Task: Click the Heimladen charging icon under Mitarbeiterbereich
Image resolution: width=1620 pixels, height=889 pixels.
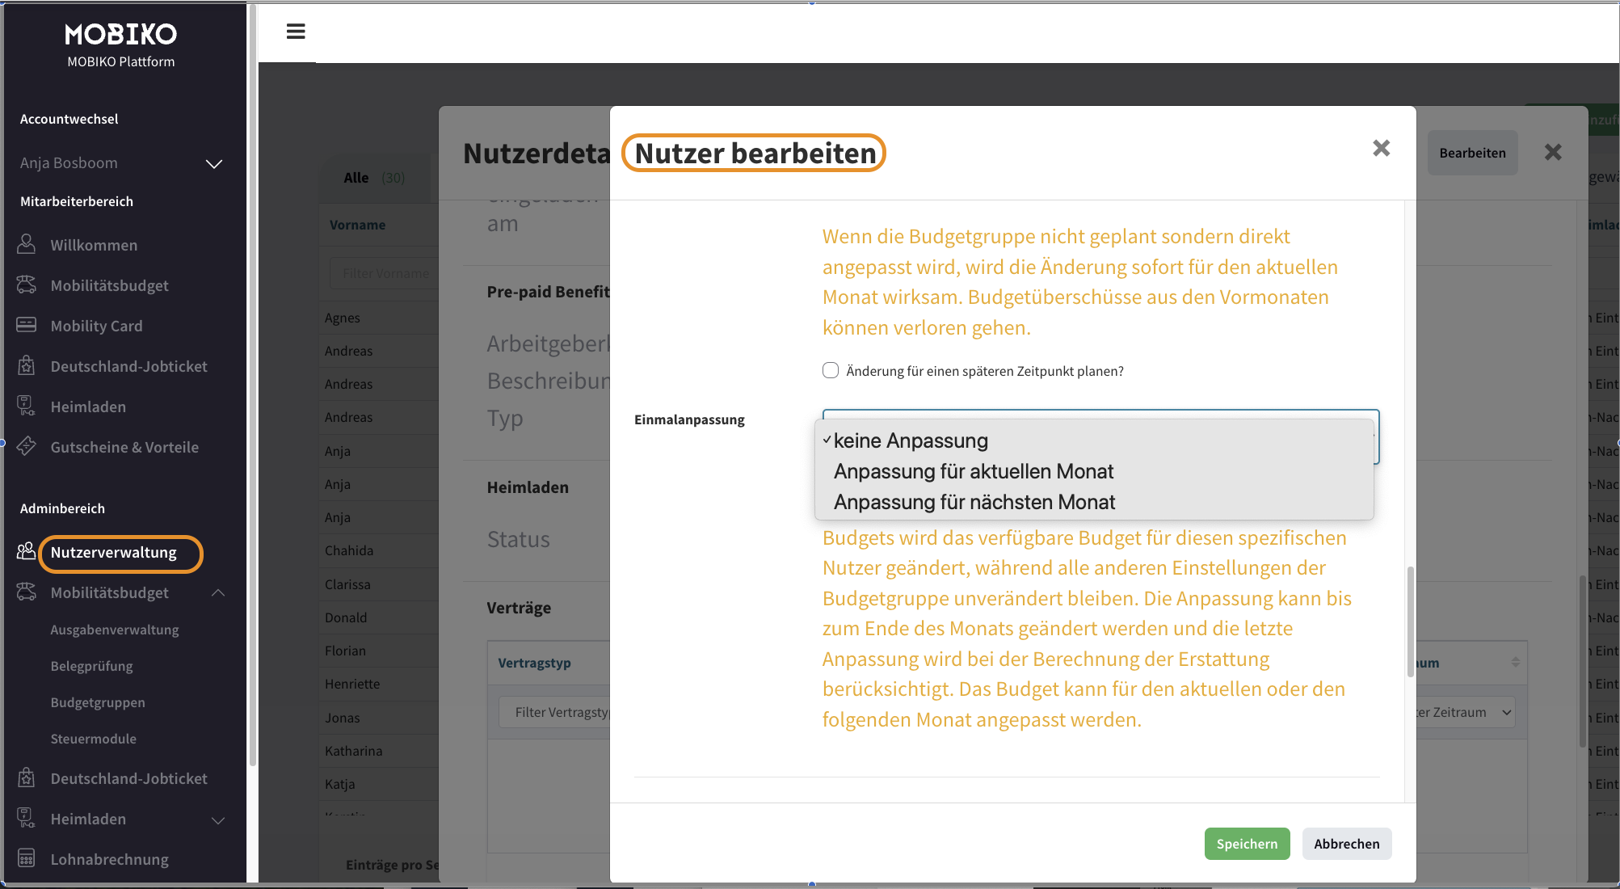Action: [x=27, y=406]
